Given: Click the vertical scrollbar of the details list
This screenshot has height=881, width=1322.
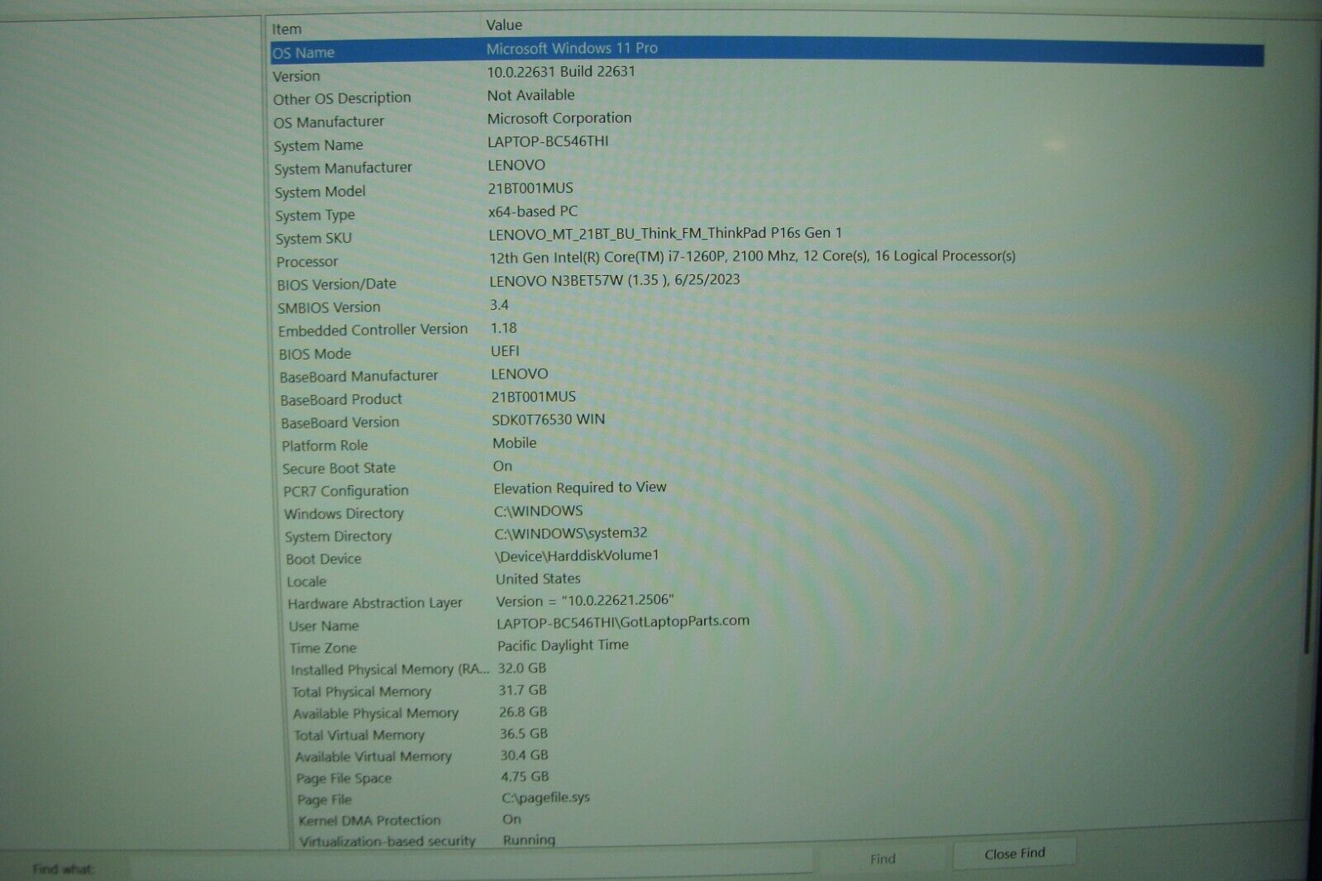Looking at the screenshot, I should [x=1308, y=347].
